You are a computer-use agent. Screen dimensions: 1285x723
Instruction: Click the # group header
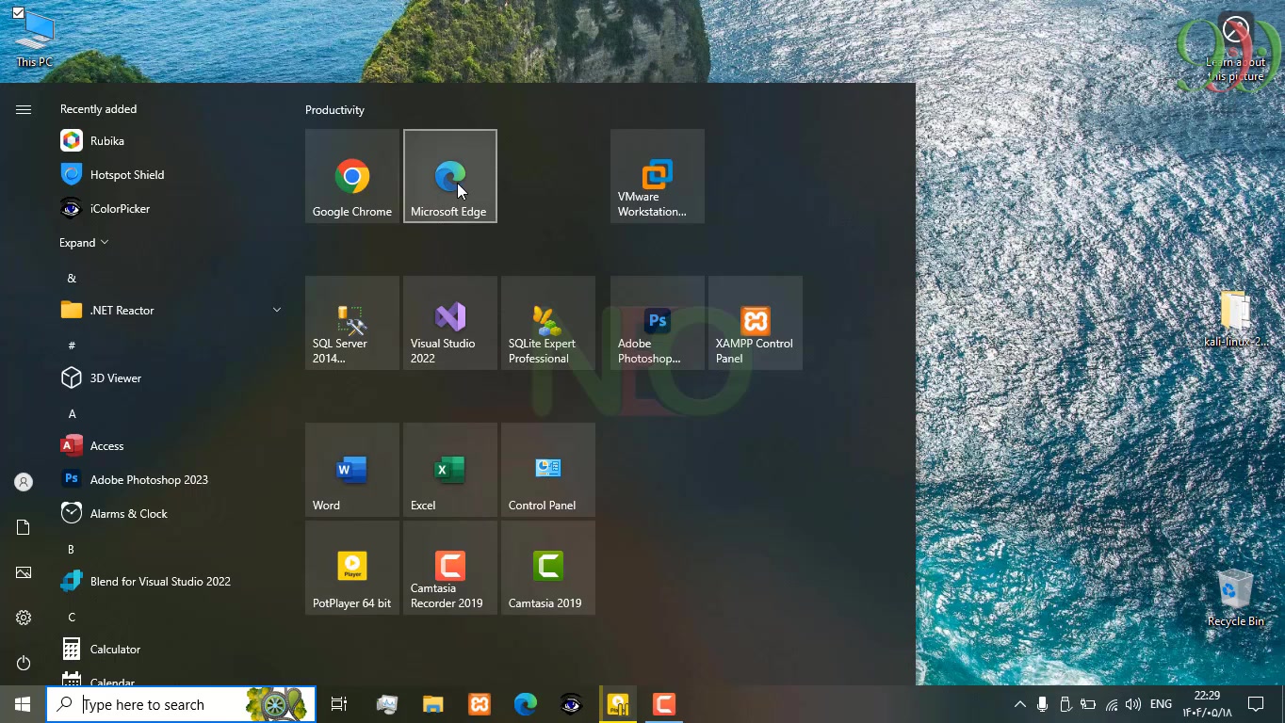coord(72,346)
